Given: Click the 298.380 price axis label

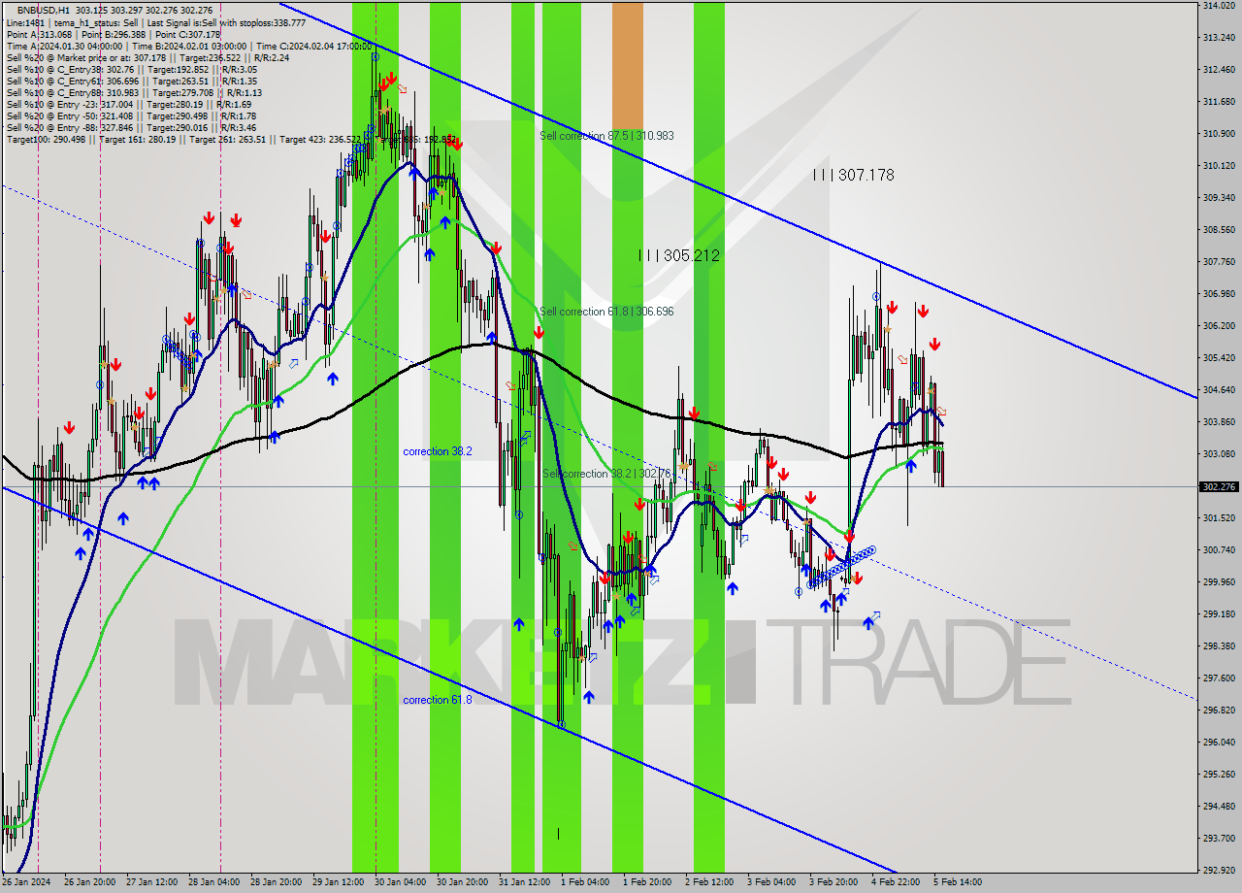Looking at the screenshot, I should (1218, 646).
